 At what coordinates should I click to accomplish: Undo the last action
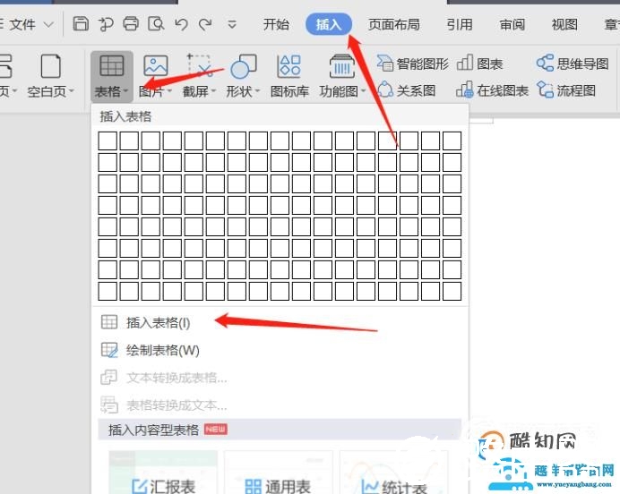[x=181, y=24]
